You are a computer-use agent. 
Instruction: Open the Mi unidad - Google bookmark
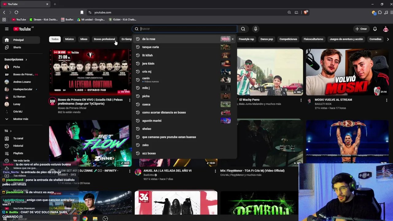coord(91,19)
